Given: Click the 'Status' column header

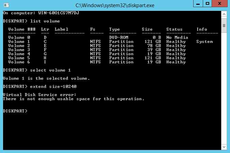Looking at the screenshot, I should tap(174, 29).
